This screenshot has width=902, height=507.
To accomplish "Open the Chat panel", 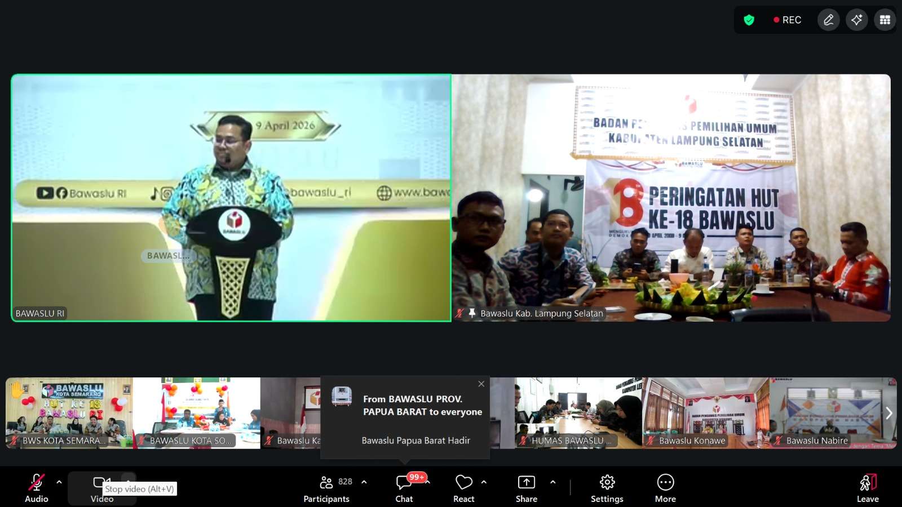I will coord(404,488).
